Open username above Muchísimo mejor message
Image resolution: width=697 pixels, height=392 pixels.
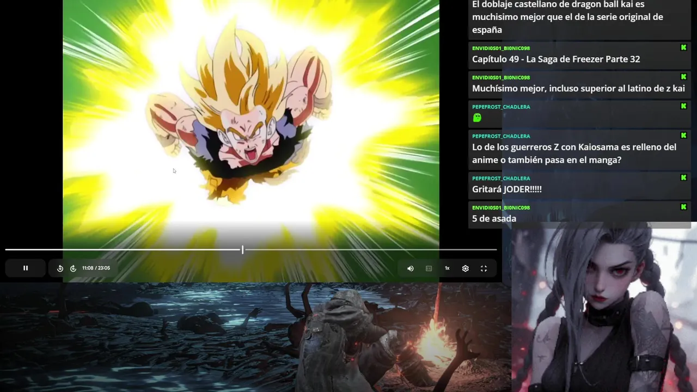pyautogui.click(x=500, y=78)
